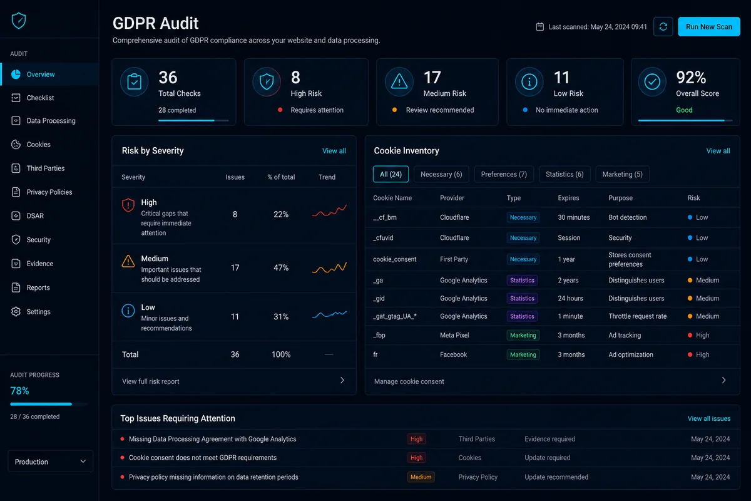Click Medium badge on privacy policy issue
The width and height of the screenshot is (751, 501).
pos(421,477)
